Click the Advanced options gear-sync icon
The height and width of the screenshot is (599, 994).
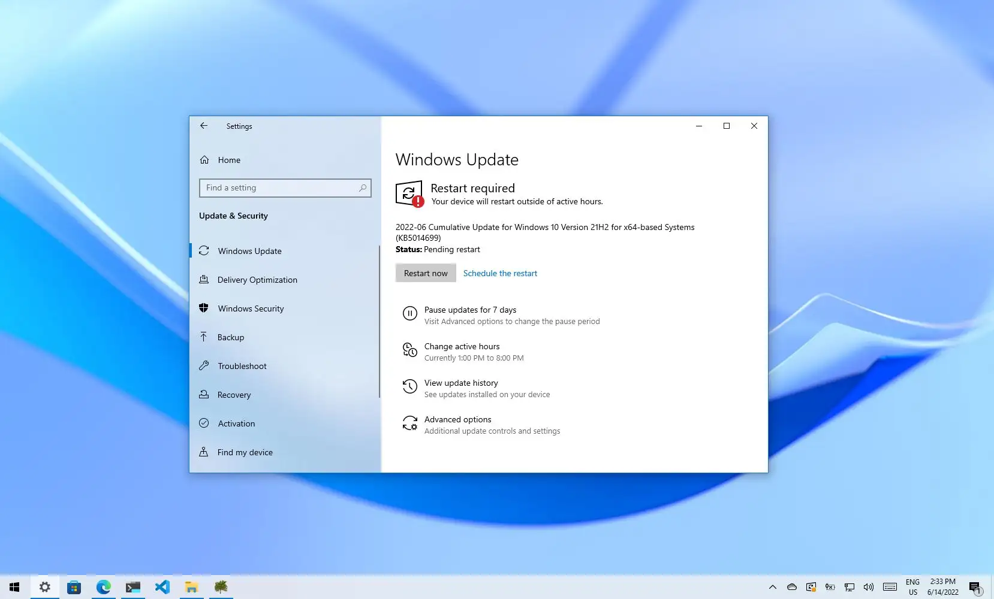coord(410,423)
